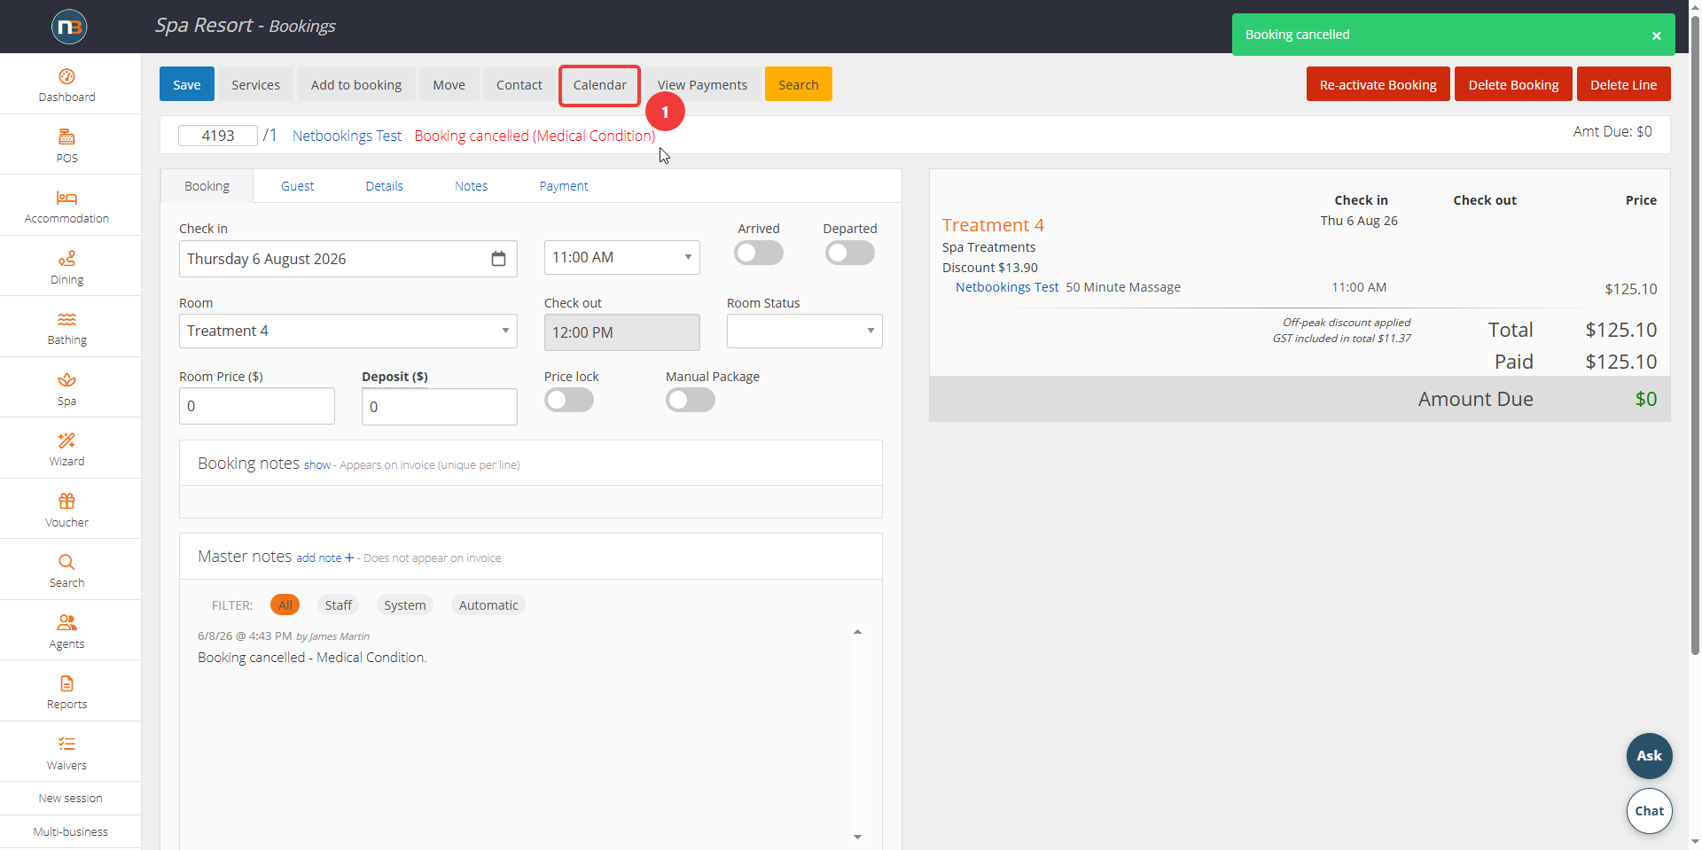1702x850 pixels.
Task: Open the Accommodation sidebar icon
Action: click(x=66, y=198)
